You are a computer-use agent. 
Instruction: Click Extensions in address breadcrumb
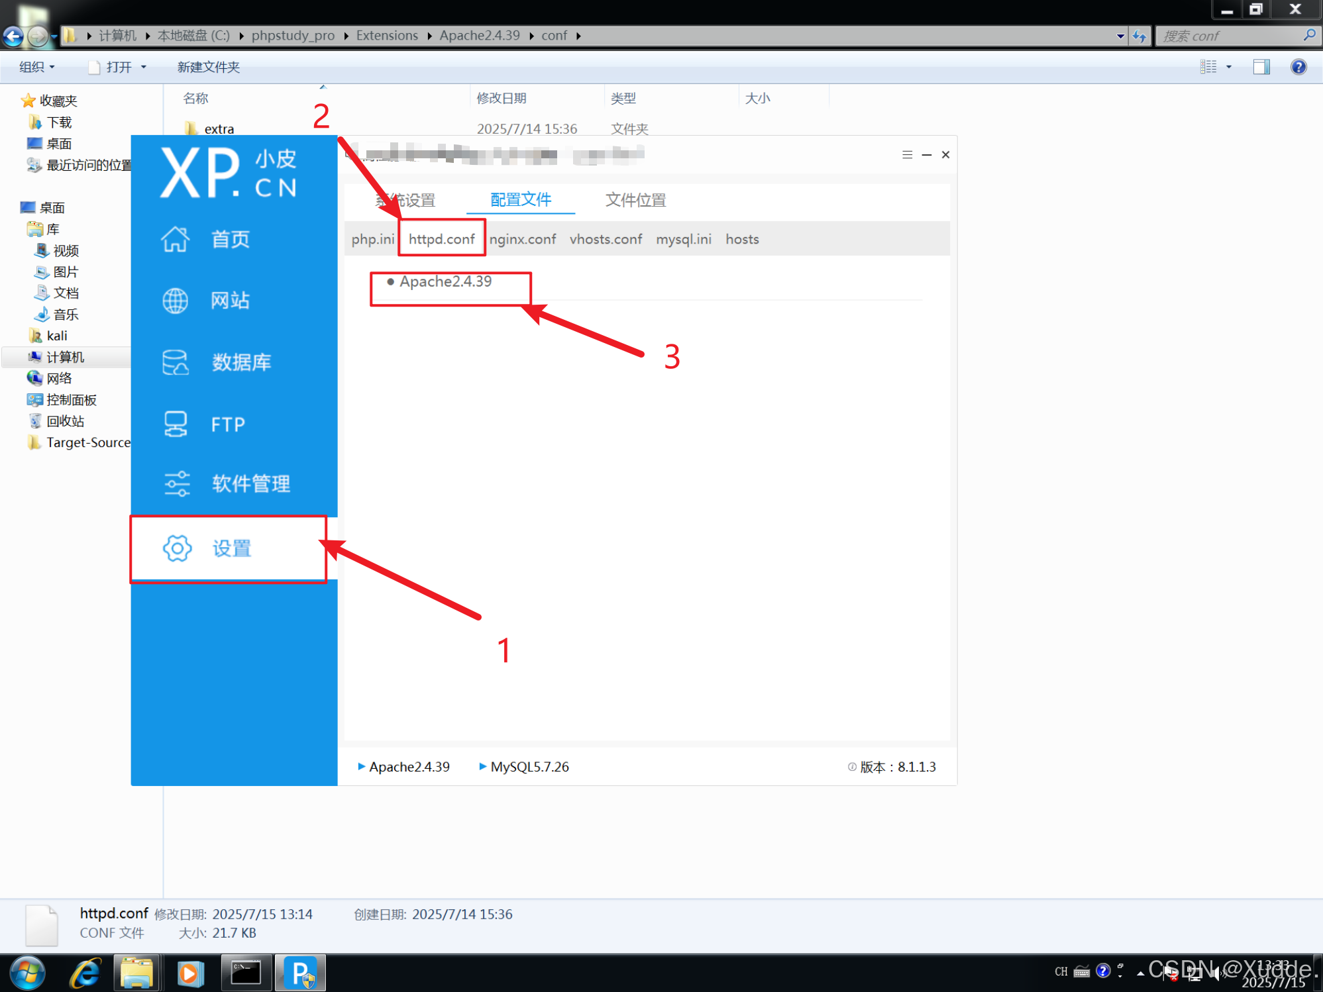[387, 36]
